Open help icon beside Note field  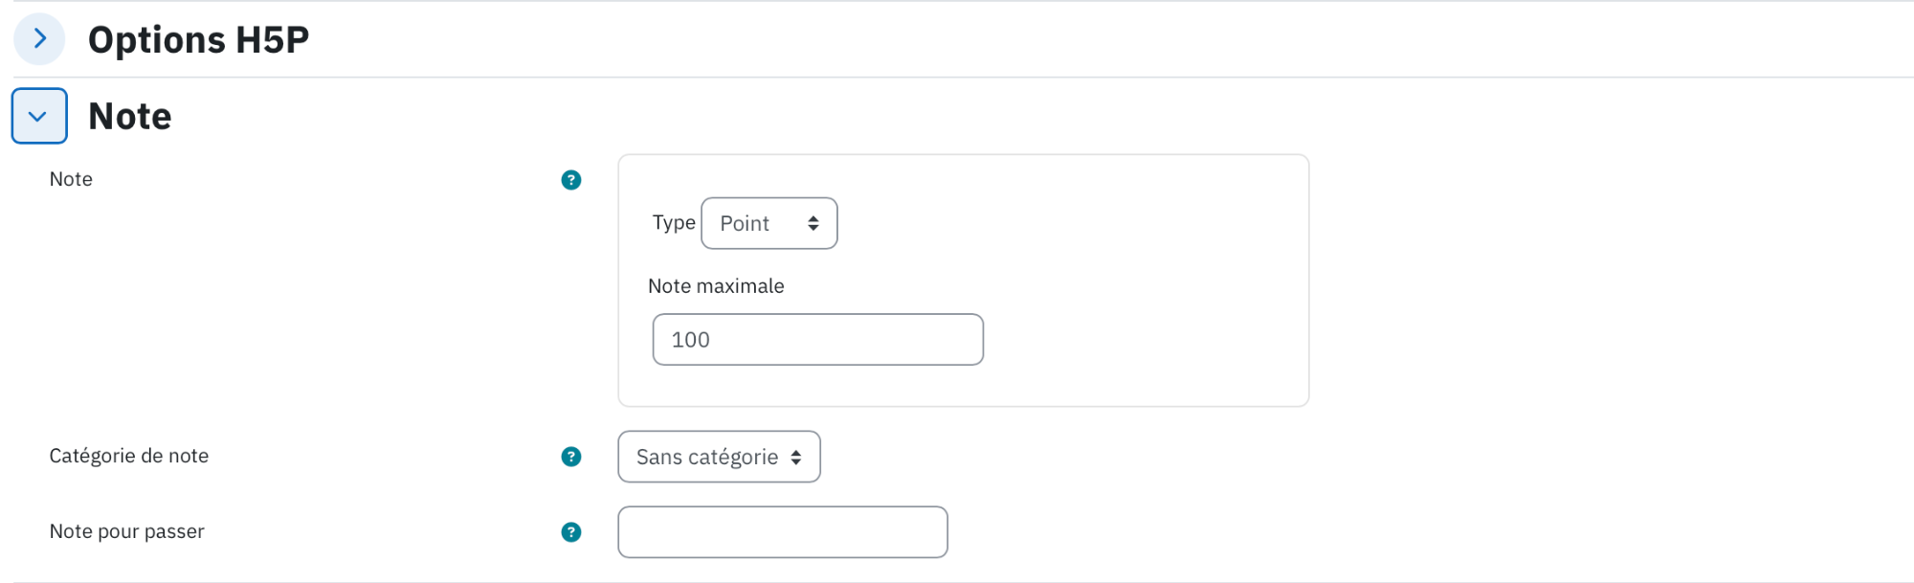pyautogui.click(x=571, y=180)
